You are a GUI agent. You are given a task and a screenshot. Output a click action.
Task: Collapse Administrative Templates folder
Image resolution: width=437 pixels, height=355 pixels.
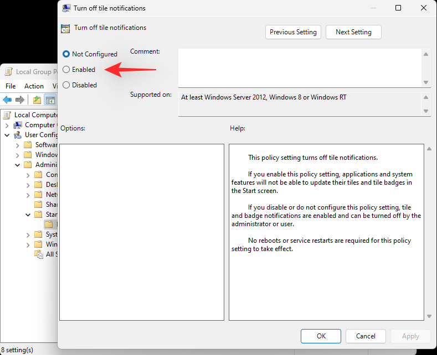(18, 165)
